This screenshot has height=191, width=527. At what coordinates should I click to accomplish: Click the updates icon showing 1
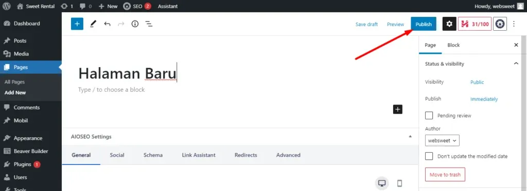pos(67,6)
